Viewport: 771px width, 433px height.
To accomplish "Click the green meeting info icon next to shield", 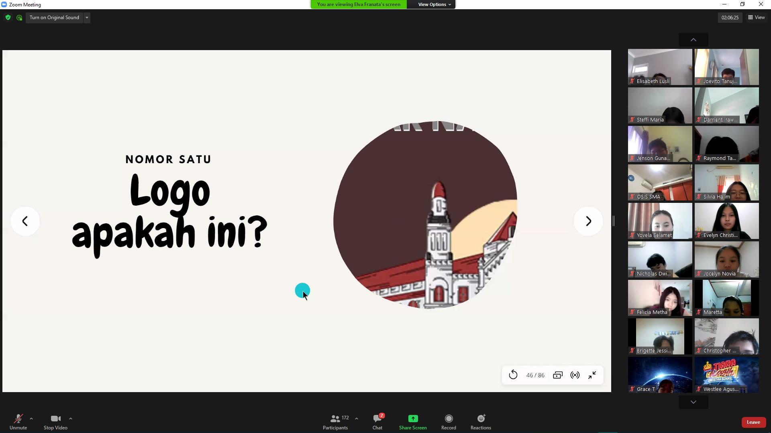I will 19,18.
